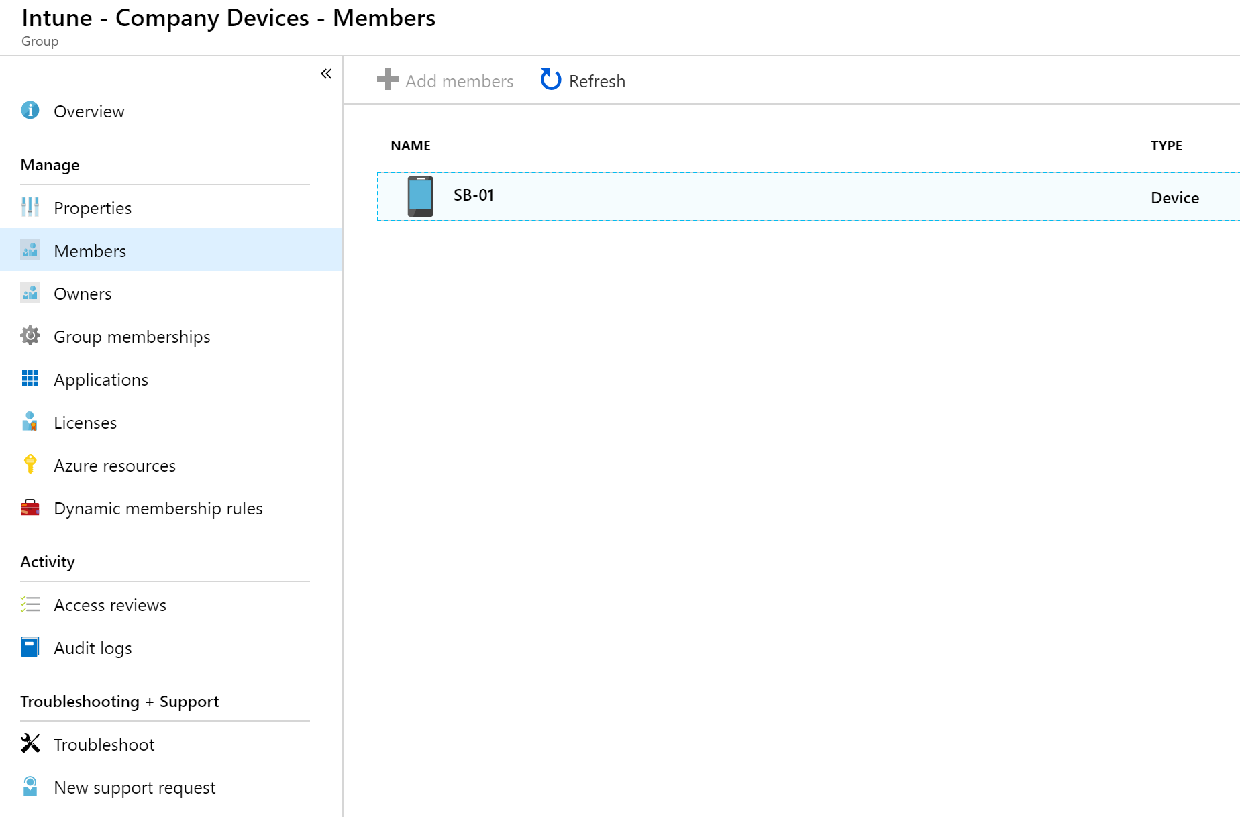The height and width of the screenshot is (817, 1240).
Task: Click the Azure resources key icon
Action: pos(30,464)
